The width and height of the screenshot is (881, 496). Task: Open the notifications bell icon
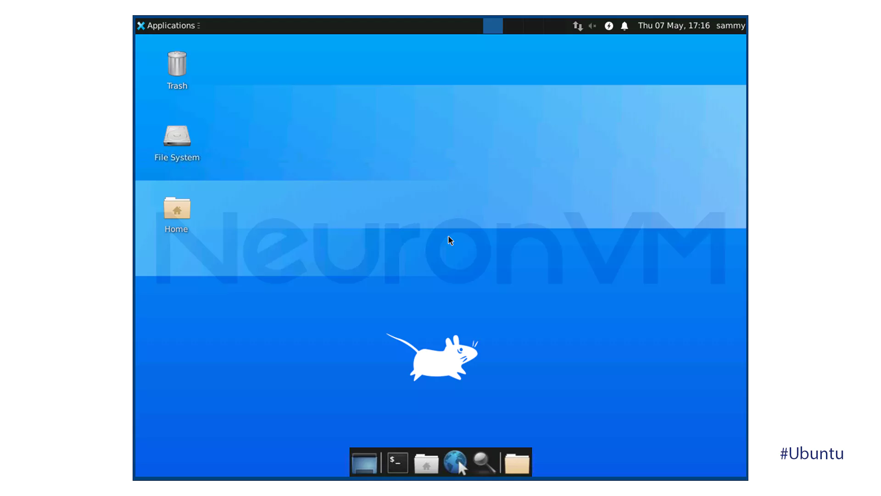[x=625, y=26]
